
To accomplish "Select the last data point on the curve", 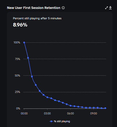I will tap(105, 108).
